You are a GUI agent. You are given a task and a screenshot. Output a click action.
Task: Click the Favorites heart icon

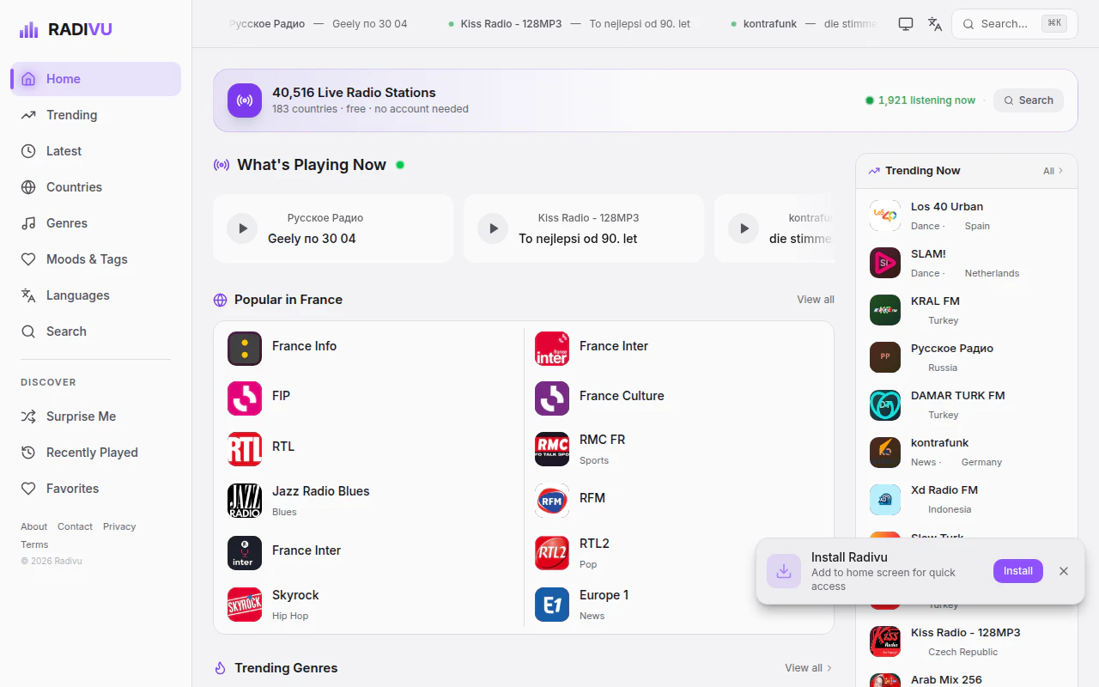coord(28,489)
